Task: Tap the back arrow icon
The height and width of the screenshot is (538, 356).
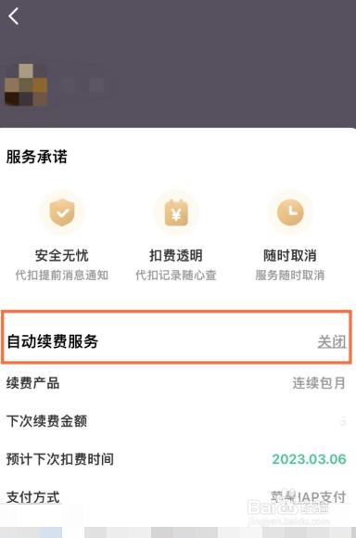Action: [14, 16]
